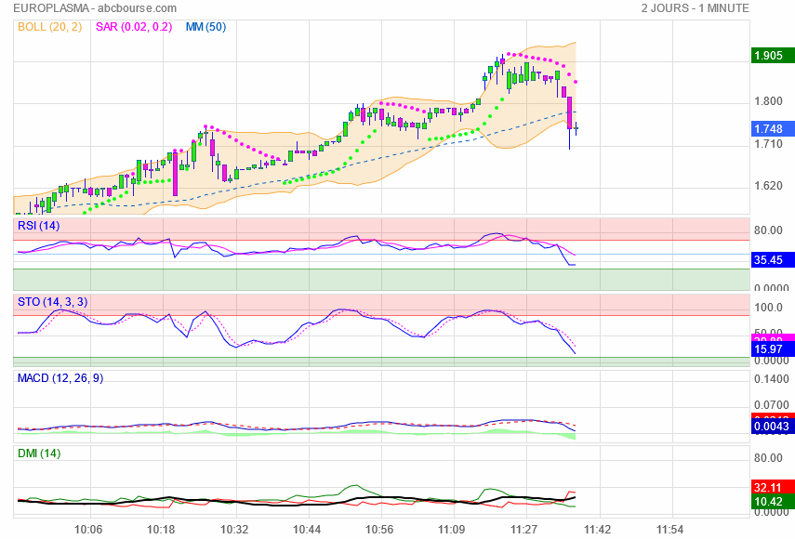Click the green 1.905 price tag

pos(773,55)
